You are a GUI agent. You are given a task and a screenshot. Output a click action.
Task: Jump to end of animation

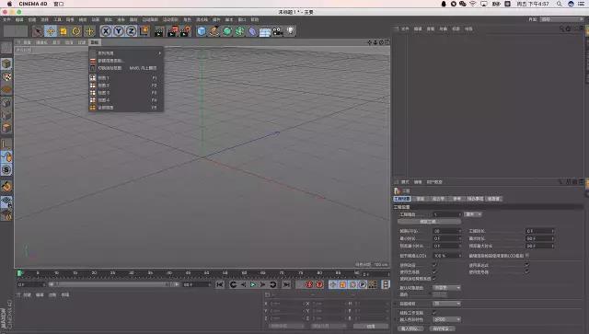(286, 284)
